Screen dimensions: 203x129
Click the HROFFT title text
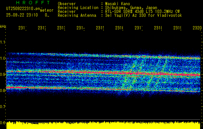(x=33, y=3)
